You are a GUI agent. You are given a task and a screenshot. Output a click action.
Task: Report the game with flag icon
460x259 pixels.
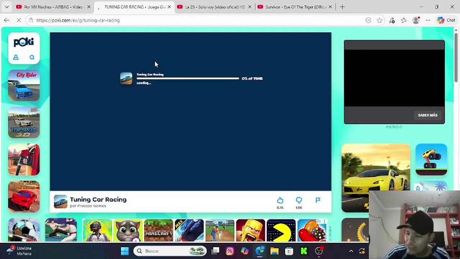[x=318, y=200]
